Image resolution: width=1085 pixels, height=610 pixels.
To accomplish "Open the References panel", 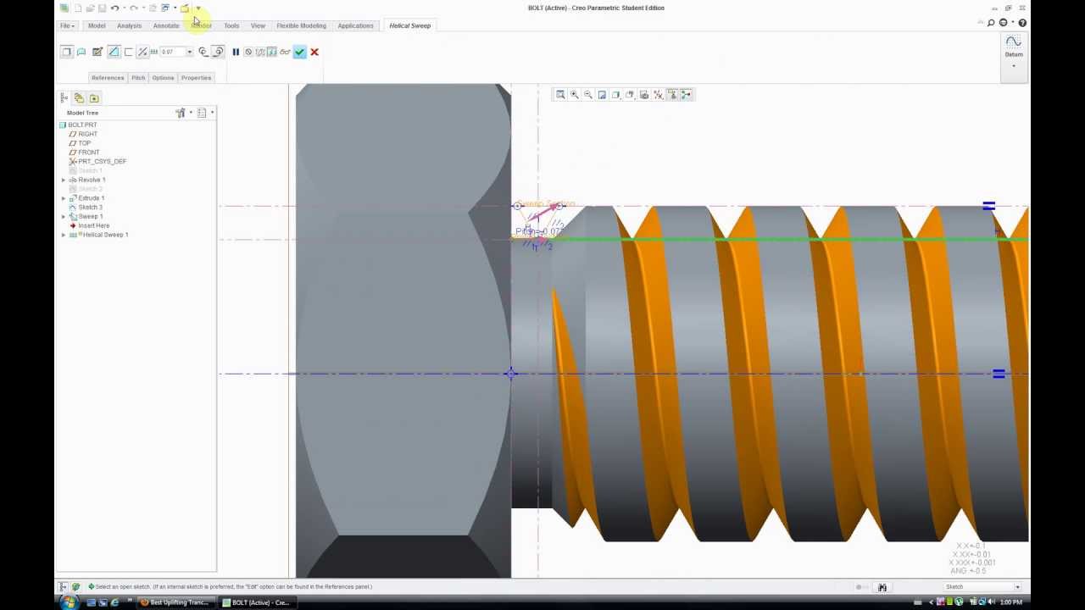I will click(108, 78).
